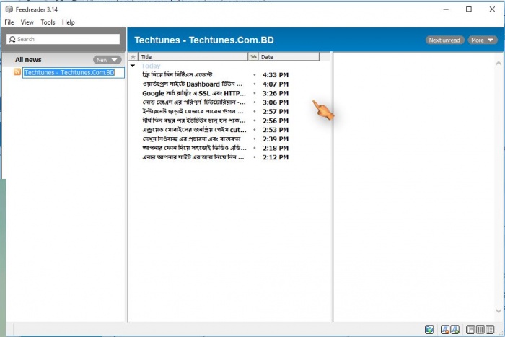Click the 2:57 PM date cell
Viewport: 505px width, 337px height.
(x=276, y=111)
